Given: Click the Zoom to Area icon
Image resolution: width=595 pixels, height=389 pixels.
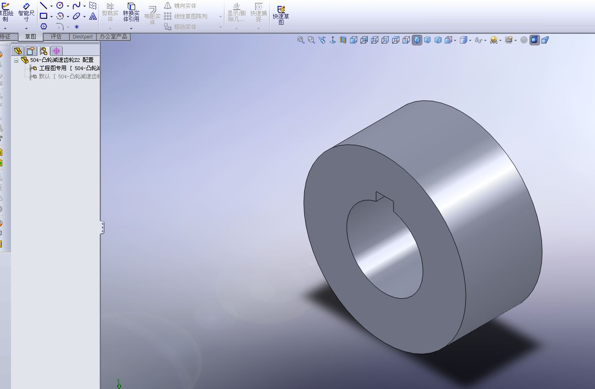Looking at the screenshot, I should pos(311,40).
